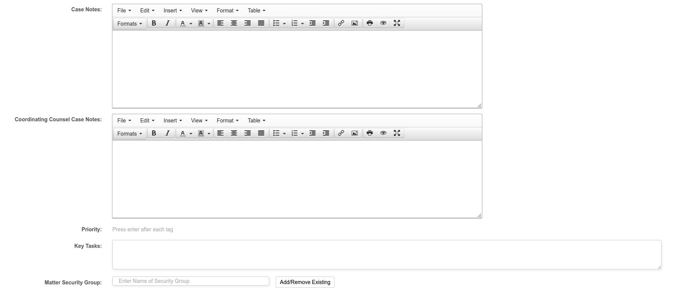
Task: Decrease indent in Case Notes editor
Action: [313, 23]
